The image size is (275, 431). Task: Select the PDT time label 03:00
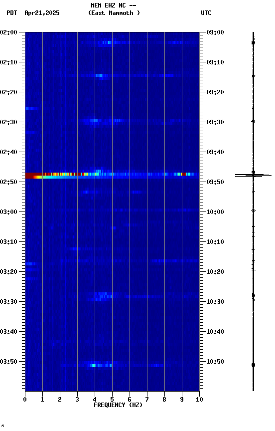[8, 212]
